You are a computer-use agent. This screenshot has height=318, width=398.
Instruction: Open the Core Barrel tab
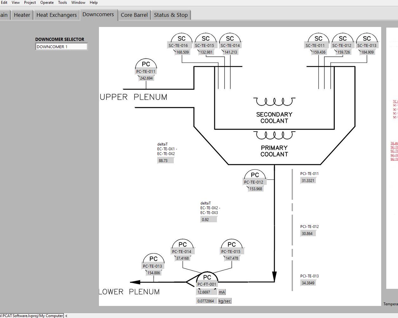coord(134,15)
